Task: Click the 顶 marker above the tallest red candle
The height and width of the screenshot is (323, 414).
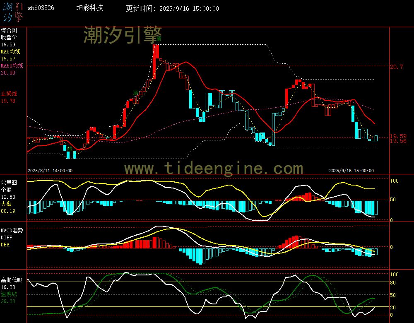Action: [159, 39]
